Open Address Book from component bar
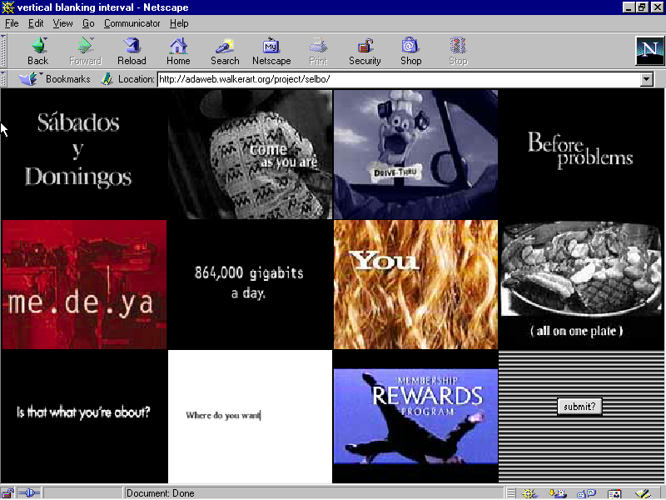This screenshot has width=666, height=500. pyautogui.click(x=614, y=493)
